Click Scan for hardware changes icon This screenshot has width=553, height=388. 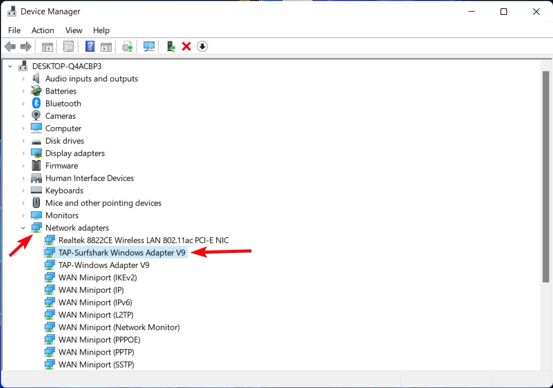149,46
